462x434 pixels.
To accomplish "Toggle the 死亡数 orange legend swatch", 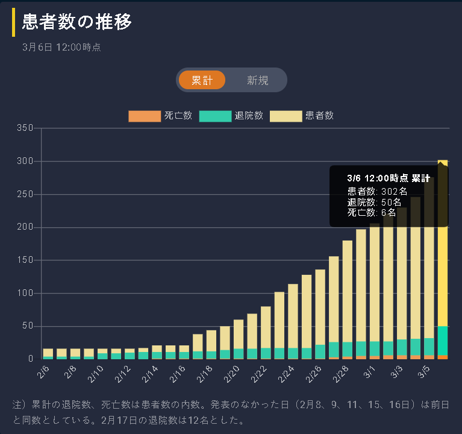I will (145, 116).
